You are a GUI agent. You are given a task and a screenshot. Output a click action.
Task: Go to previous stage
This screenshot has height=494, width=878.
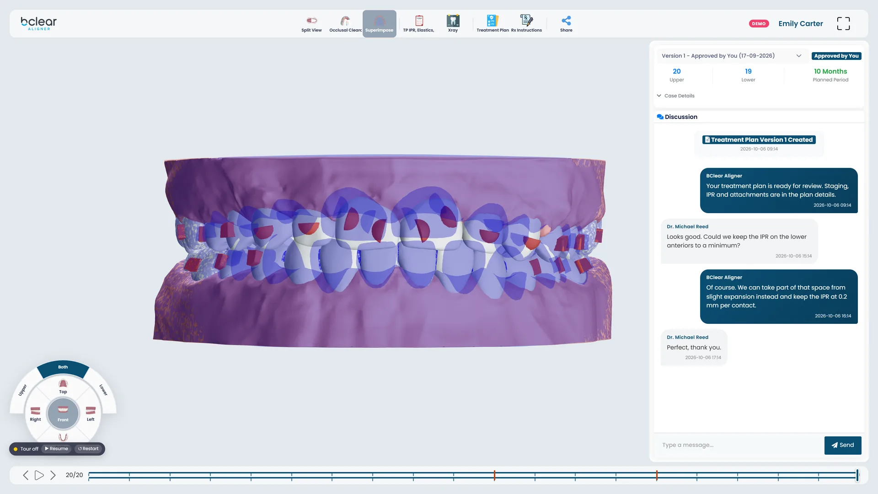click(26, 475)
